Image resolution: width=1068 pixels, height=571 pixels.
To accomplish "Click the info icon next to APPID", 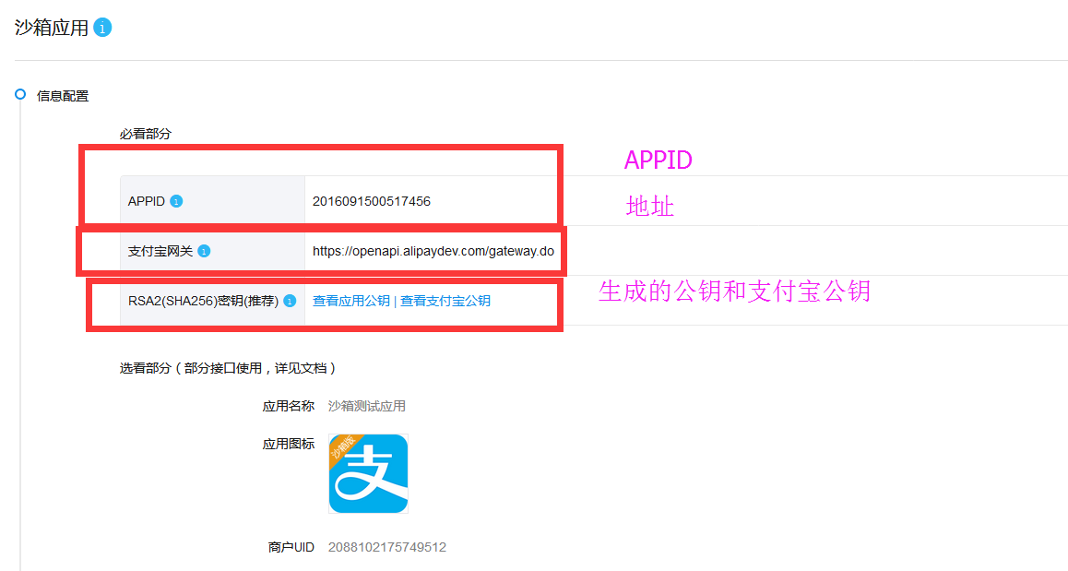I will pos(176,201).
